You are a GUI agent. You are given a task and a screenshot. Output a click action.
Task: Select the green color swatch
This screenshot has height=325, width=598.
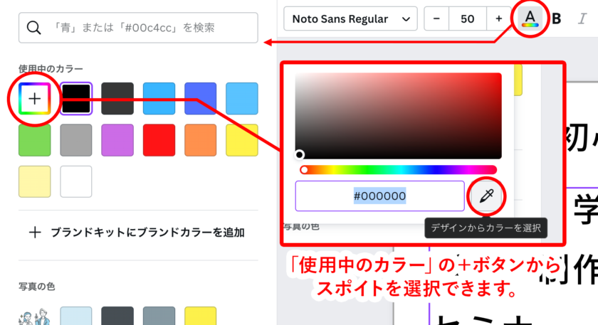[x=34, y=139]
